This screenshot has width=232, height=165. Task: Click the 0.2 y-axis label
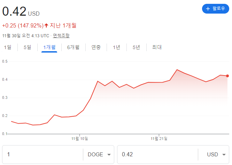click(x=5, y=116)
